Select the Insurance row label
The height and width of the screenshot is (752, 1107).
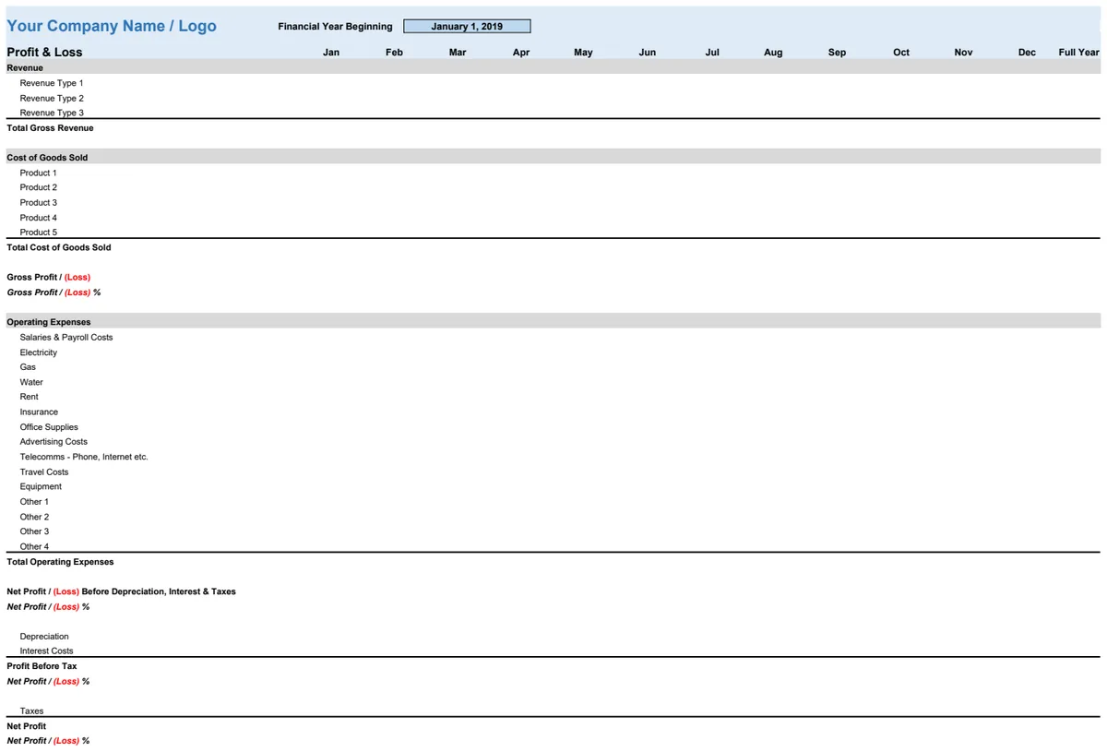click(x=39, y=412)
